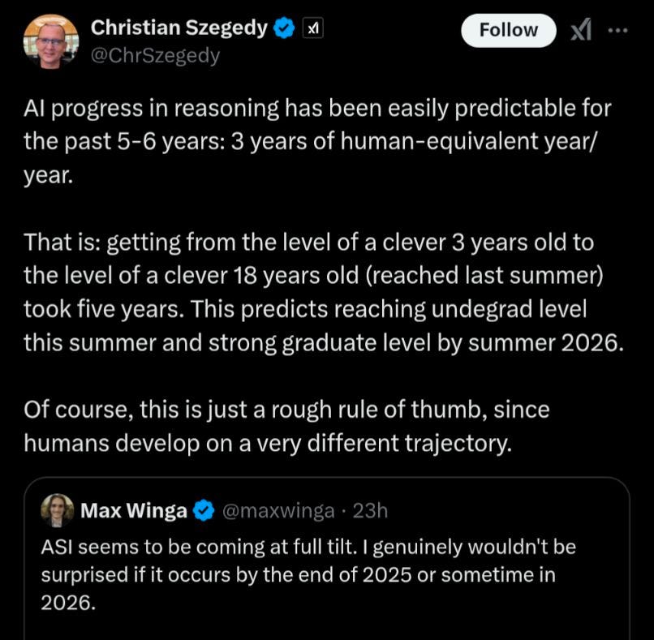Screen dimensions: 654x640
Task: Click the paragraph starting 'AI progress in reasoning'
Action: pyautogui.click(x=317, y=141)
